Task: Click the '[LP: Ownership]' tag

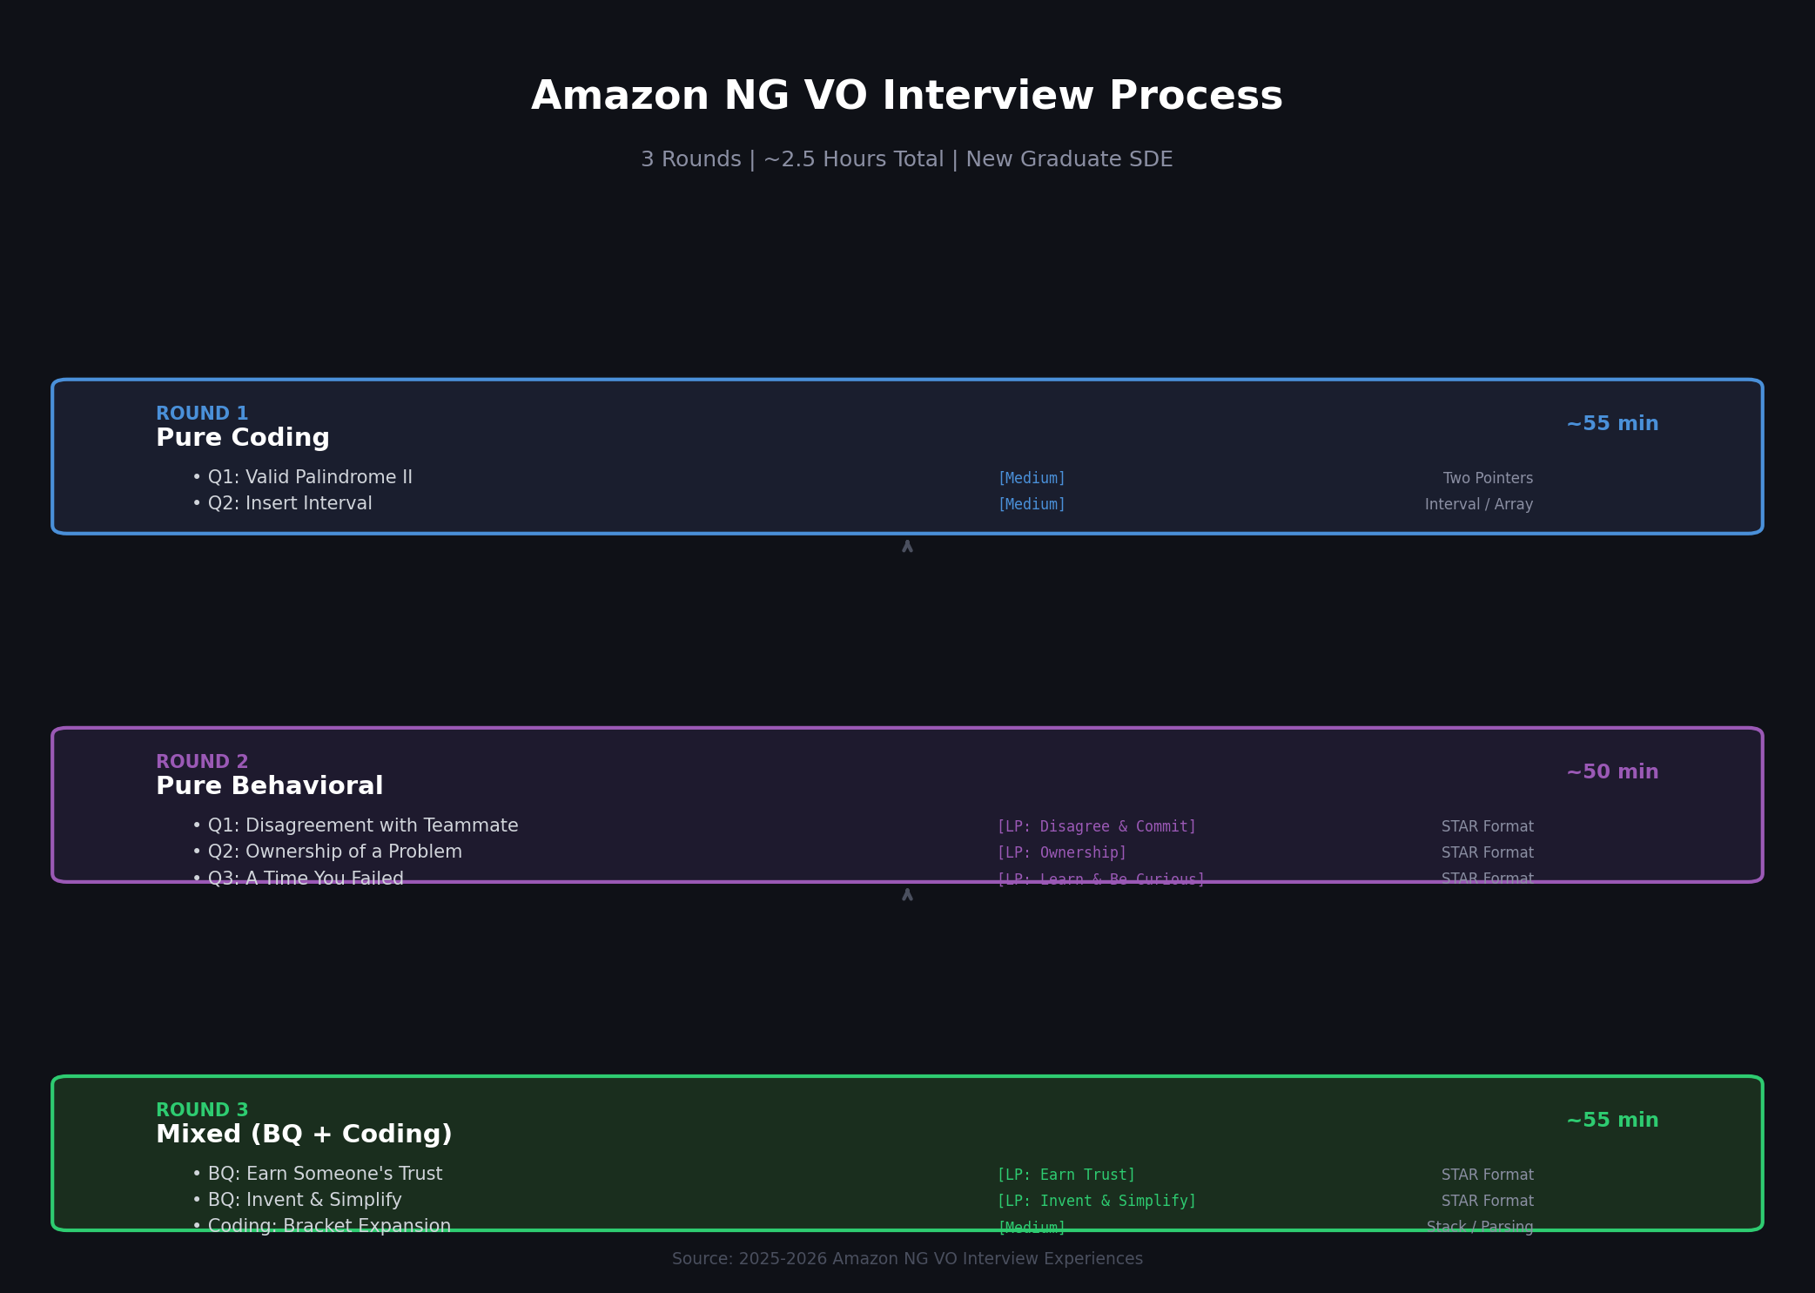Action: [1062, 852]
